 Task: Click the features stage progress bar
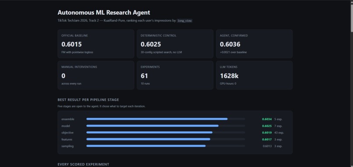pos(166,139)
